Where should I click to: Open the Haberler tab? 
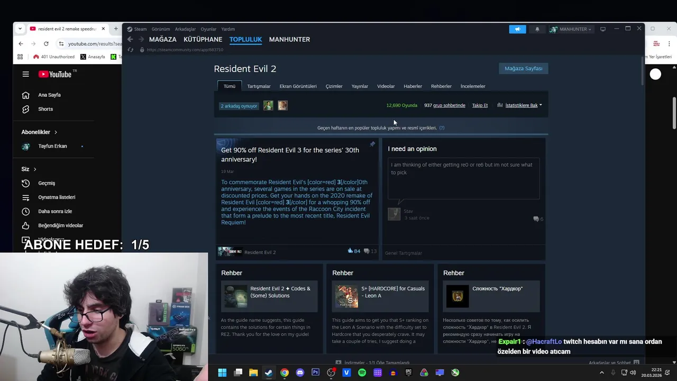413,86
